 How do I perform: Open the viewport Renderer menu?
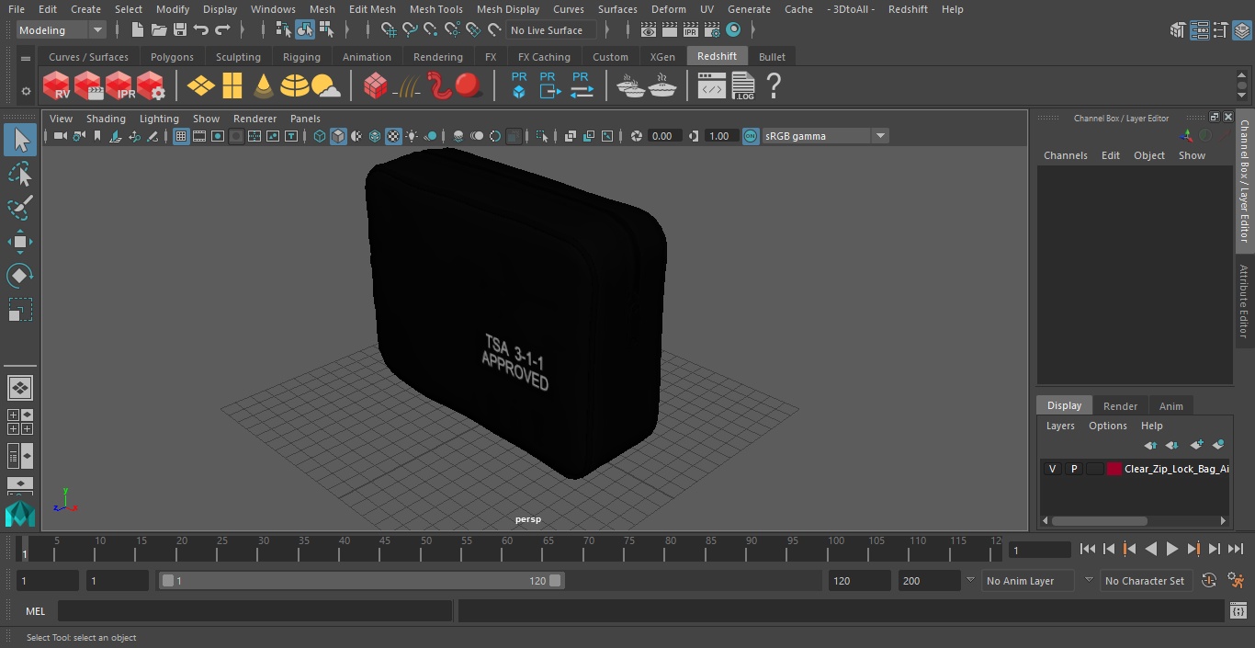pyautogui.click(x=254, y=119)
